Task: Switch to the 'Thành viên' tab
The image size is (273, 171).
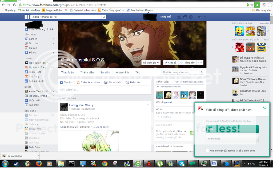Action: pos(87,72)
